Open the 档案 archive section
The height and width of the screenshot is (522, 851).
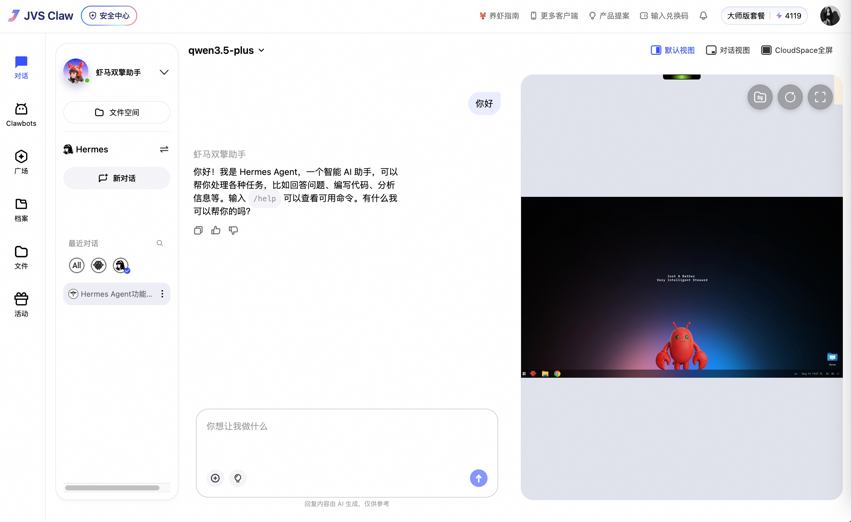[21, 210]
